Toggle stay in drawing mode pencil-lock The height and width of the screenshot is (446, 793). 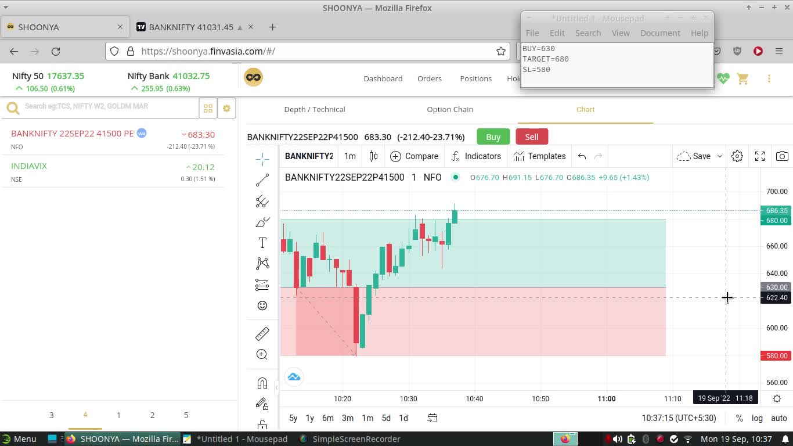click(x=262, y=404)
